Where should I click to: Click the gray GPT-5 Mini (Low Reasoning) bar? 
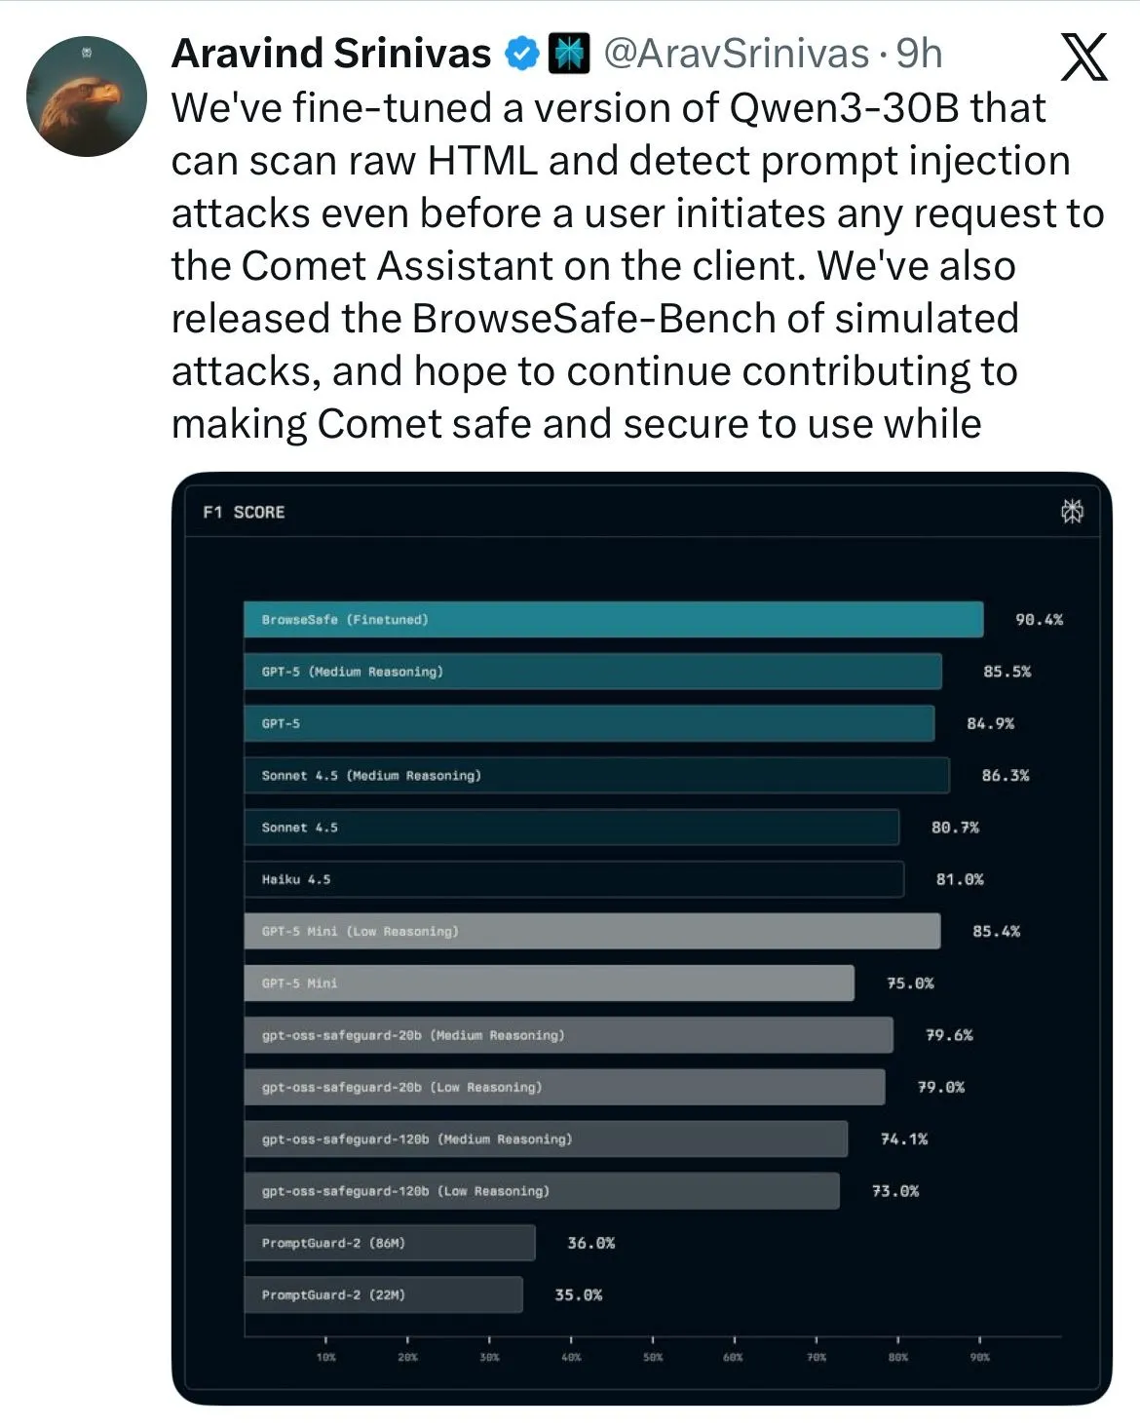591,932
